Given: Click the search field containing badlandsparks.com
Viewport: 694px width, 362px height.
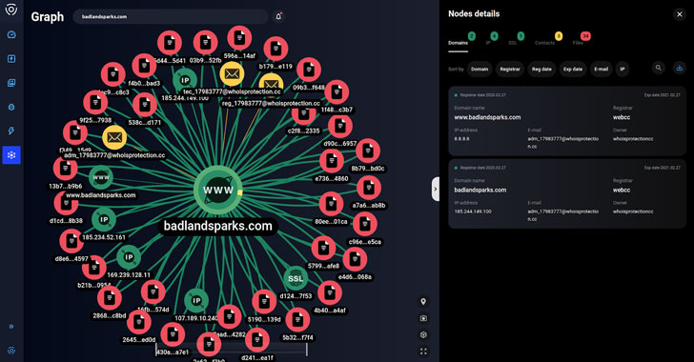Looking at the screenshot, I should pos(171,16).
